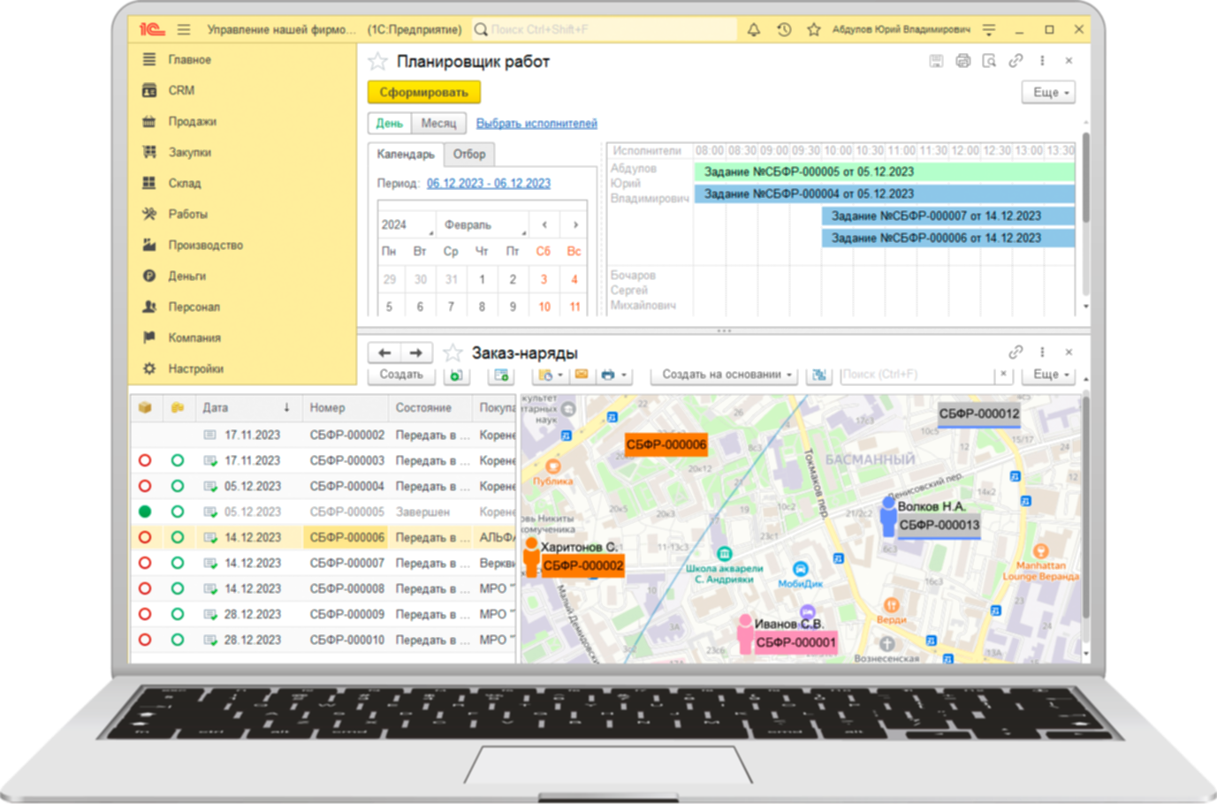Select day 8 in the calendar

point(482,307)
